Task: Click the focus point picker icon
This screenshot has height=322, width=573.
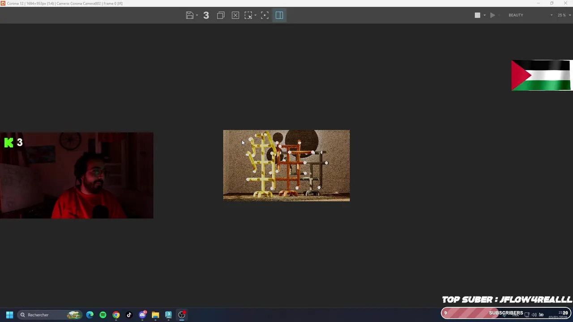Action: coord(265,15)
